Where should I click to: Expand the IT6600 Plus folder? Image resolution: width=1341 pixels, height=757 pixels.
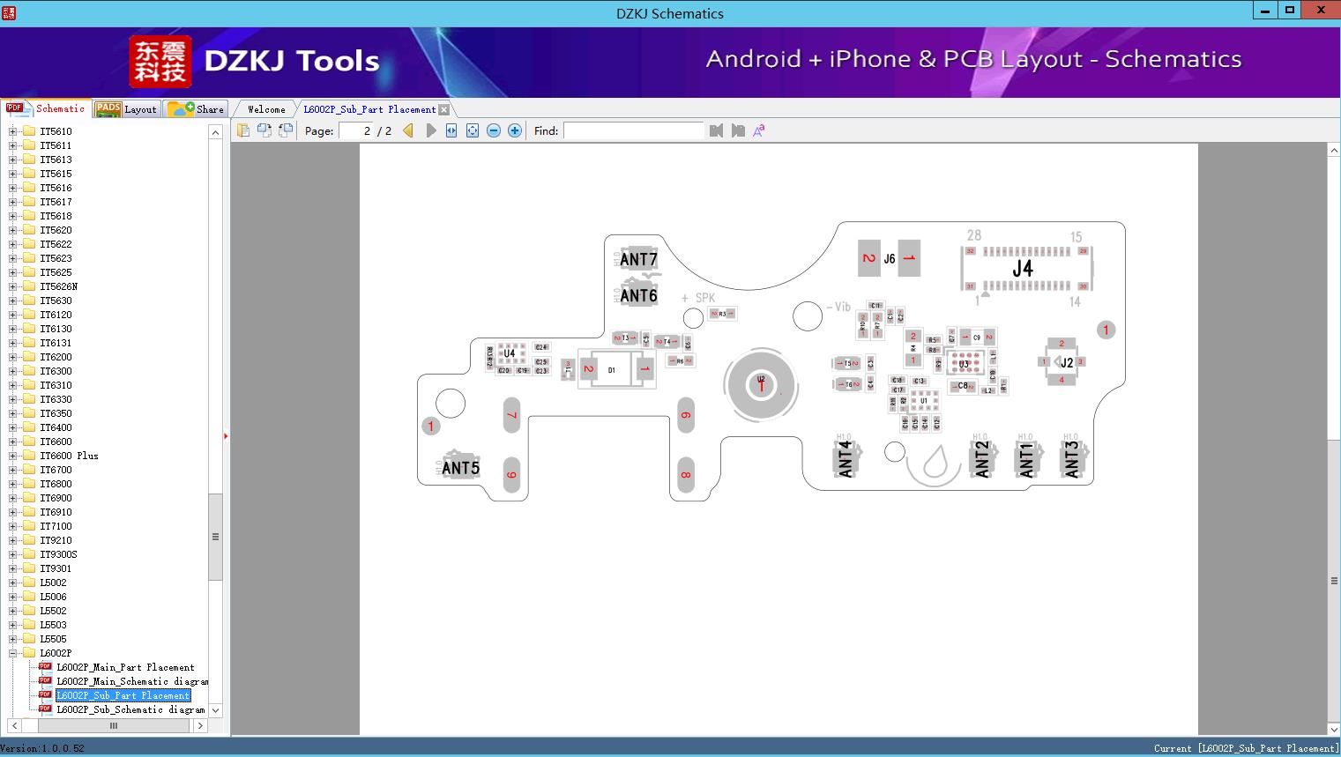(12, 456)
